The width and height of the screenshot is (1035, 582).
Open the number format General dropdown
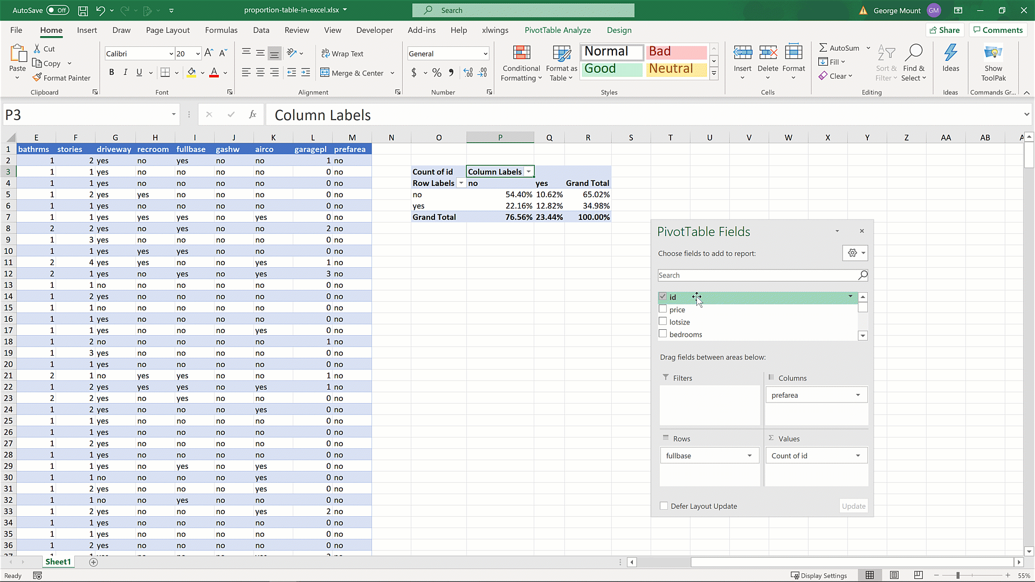485,53
